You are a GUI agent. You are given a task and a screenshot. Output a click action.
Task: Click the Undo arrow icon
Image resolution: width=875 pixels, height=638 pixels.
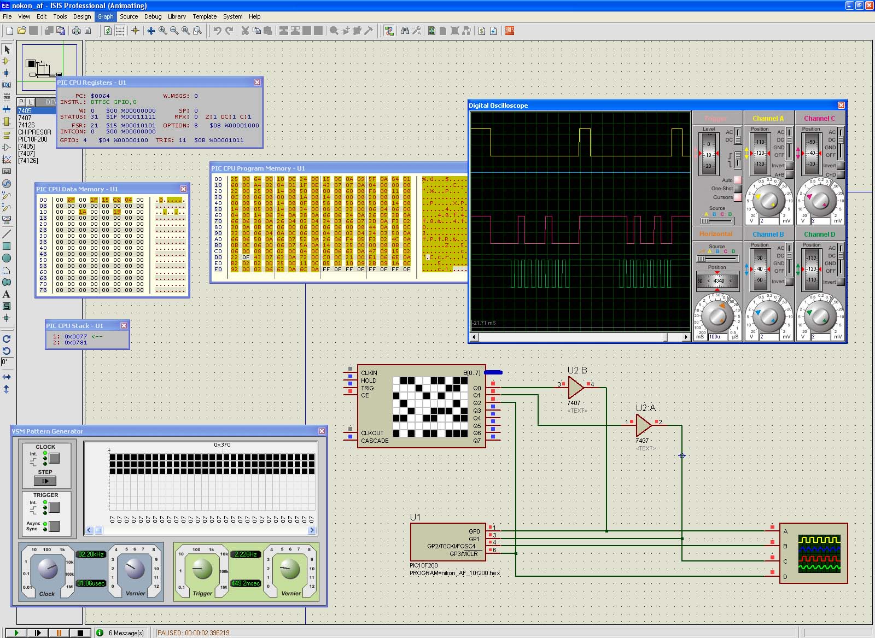tap(217, 31)
